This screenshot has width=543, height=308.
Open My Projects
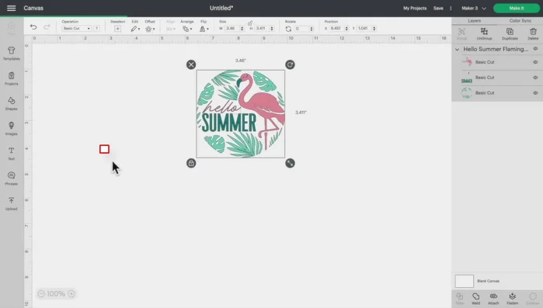tap(415, 9)
